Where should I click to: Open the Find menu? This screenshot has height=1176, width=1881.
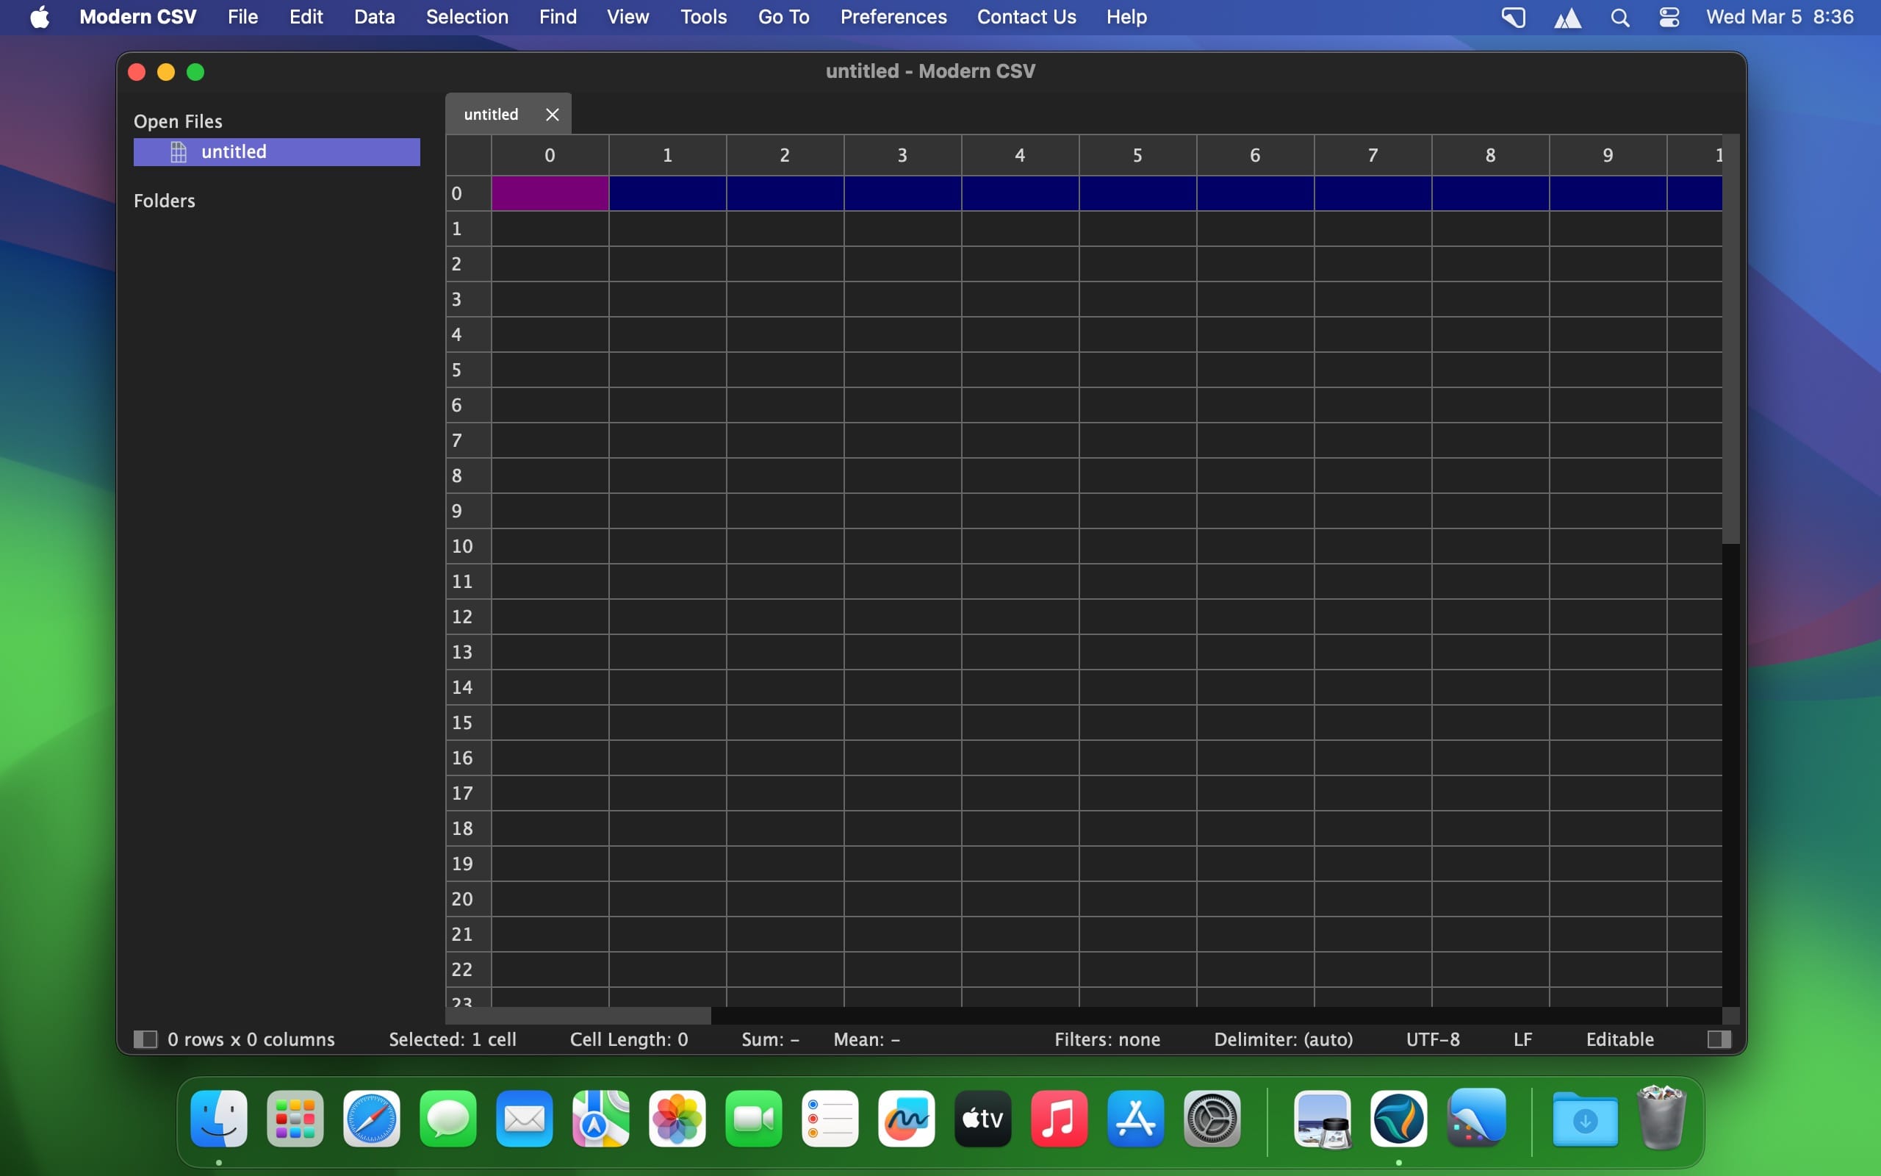point(557,16)
